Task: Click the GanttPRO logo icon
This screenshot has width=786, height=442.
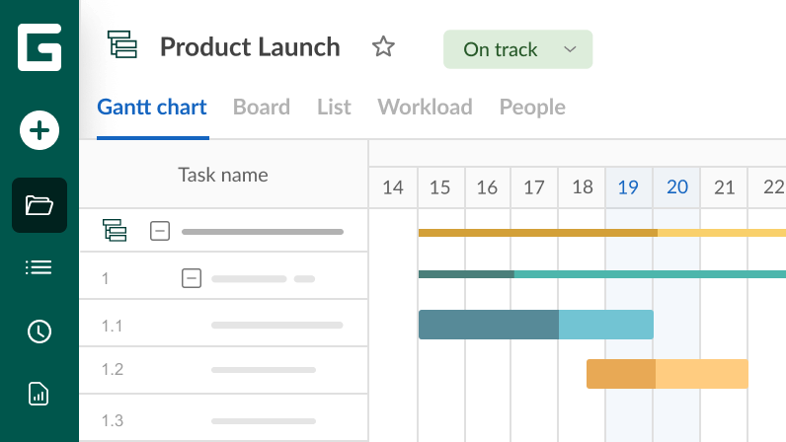Action: 39,47
